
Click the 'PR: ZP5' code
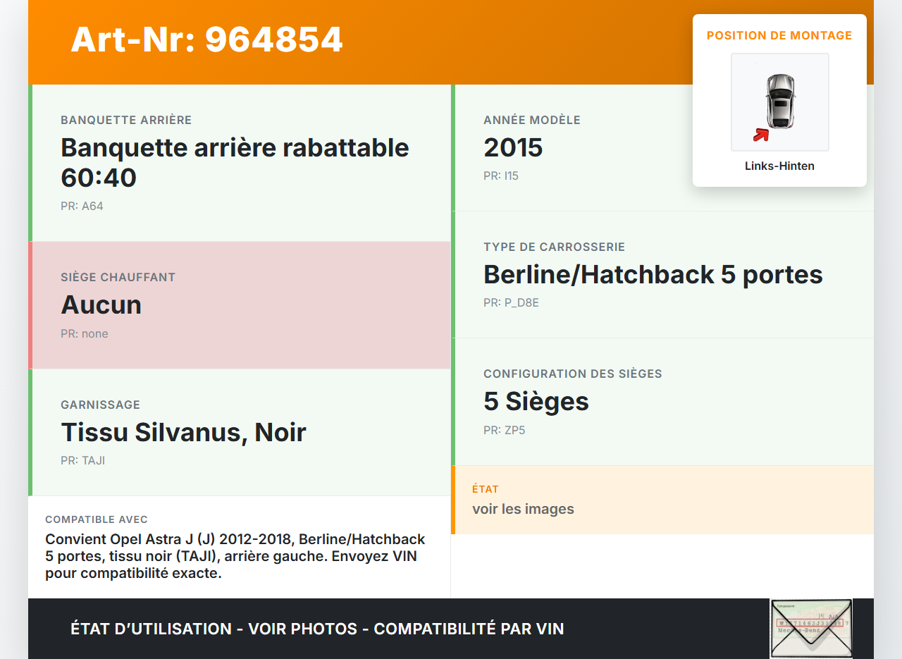(505, 431)
